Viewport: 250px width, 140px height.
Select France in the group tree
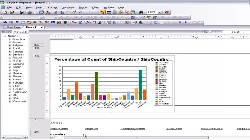pyautogui.click(x=17, y=61)
